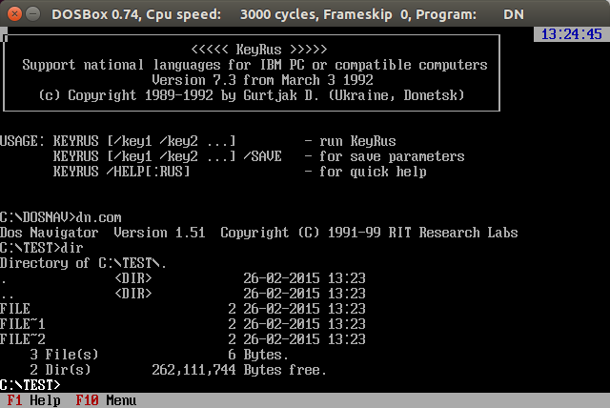Click the C:\TEST> command prompt line
The image size is (610, 408).
pyautogui.click(x=30, y=385)
